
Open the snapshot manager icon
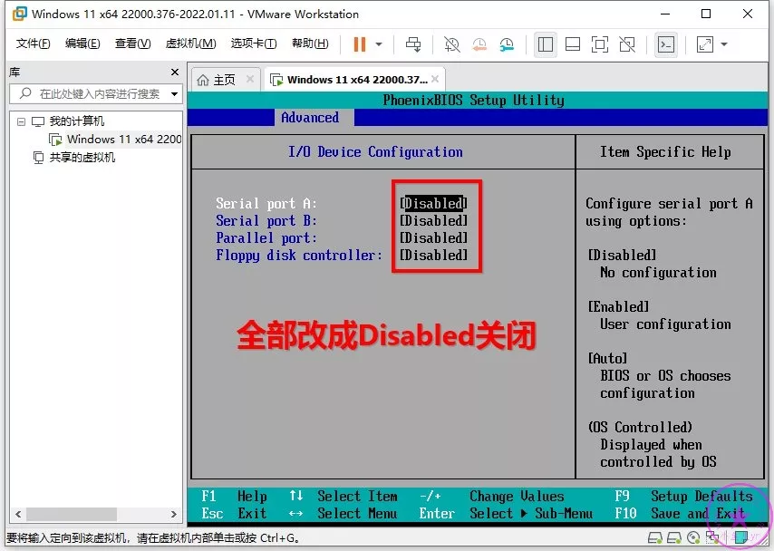point(507,44)
